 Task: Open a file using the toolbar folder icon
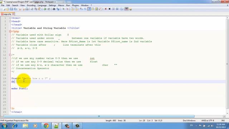[x=8, y=9]
